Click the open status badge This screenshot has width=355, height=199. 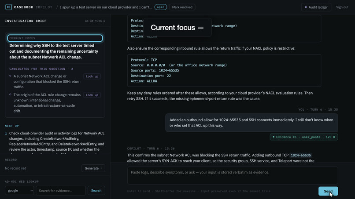160,7
